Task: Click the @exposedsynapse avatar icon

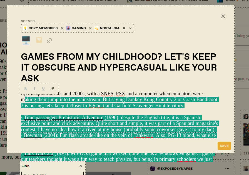Action: pos(153,169)
